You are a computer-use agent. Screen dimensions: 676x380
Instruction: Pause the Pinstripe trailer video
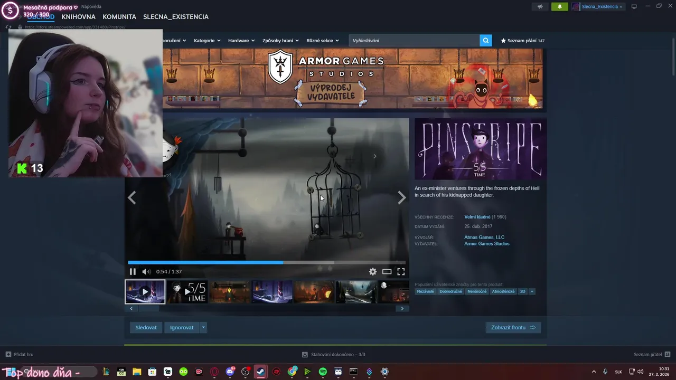tap(133, 272)
